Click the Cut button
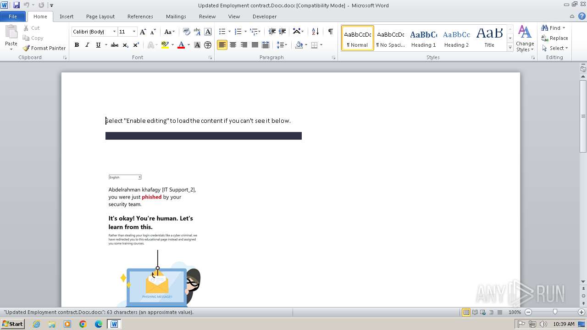 pos(32,28)
